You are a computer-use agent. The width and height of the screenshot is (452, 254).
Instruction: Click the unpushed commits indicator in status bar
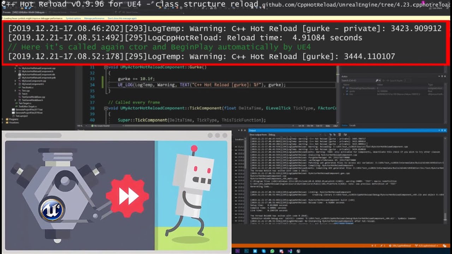pyautogui.click(x=373, y=245)
